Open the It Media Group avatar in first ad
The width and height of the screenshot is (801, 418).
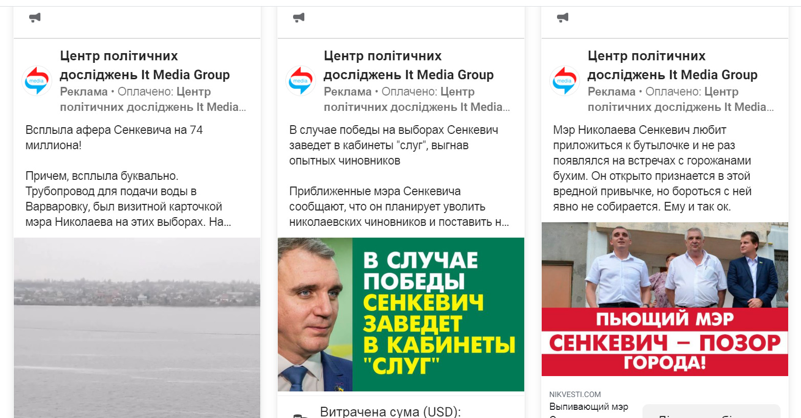[x=37, y=81]
